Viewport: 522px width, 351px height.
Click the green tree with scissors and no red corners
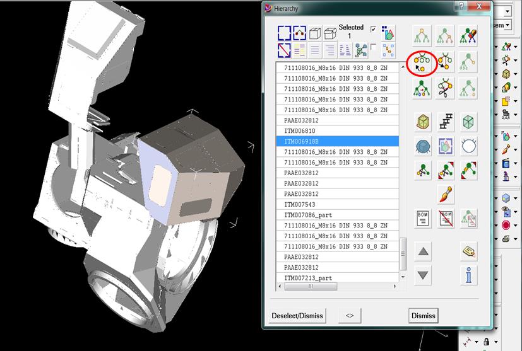(x=423, y=171)
